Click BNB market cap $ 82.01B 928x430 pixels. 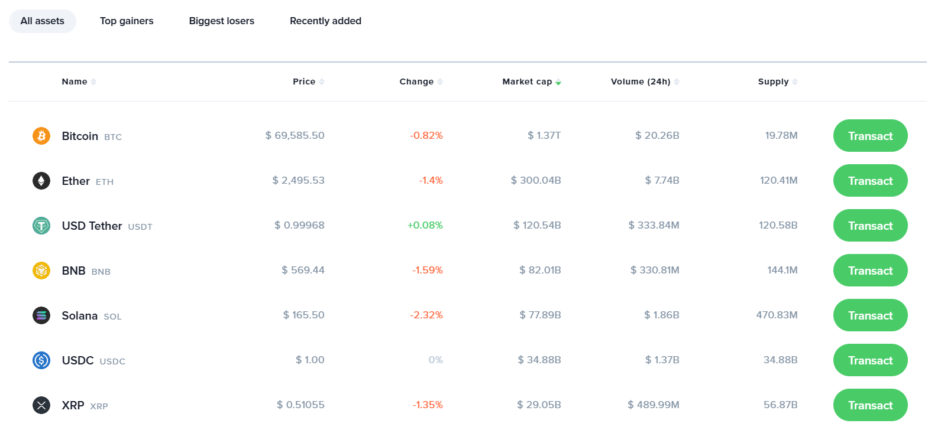[x=540, y=270]
